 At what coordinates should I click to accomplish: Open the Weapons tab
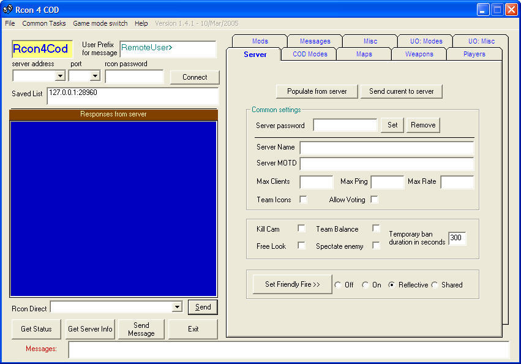[419, 54]
